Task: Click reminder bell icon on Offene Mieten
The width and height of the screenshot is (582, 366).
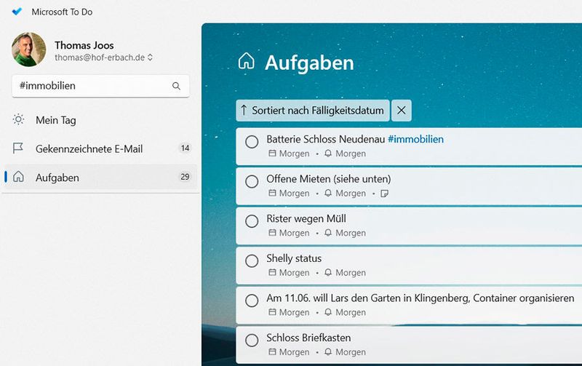Action: click(x=328, y=193)
